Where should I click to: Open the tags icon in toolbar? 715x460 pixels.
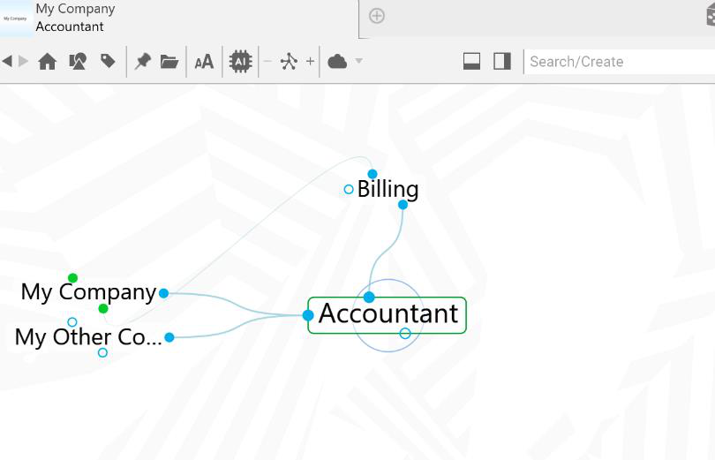pos(108,62)
